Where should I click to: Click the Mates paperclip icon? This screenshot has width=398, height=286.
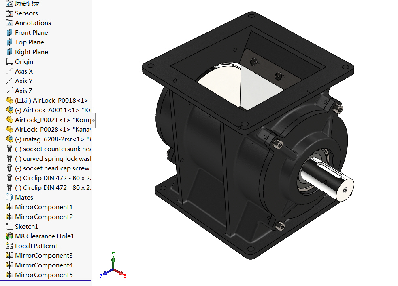(x=9, y=198)
